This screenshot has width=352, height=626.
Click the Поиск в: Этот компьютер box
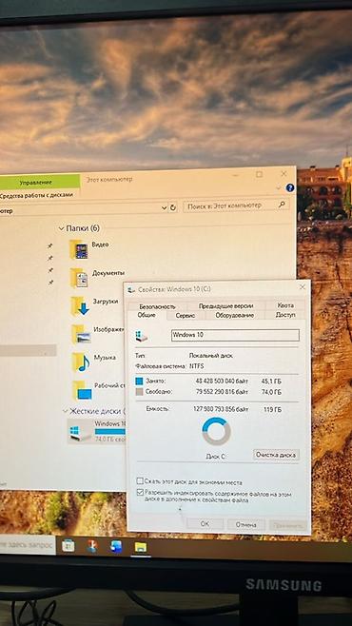pyautogui.click(x=236, y=205)
